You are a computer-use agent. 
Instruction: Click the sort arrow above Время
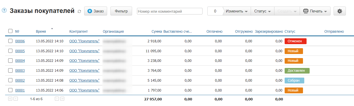52,29
